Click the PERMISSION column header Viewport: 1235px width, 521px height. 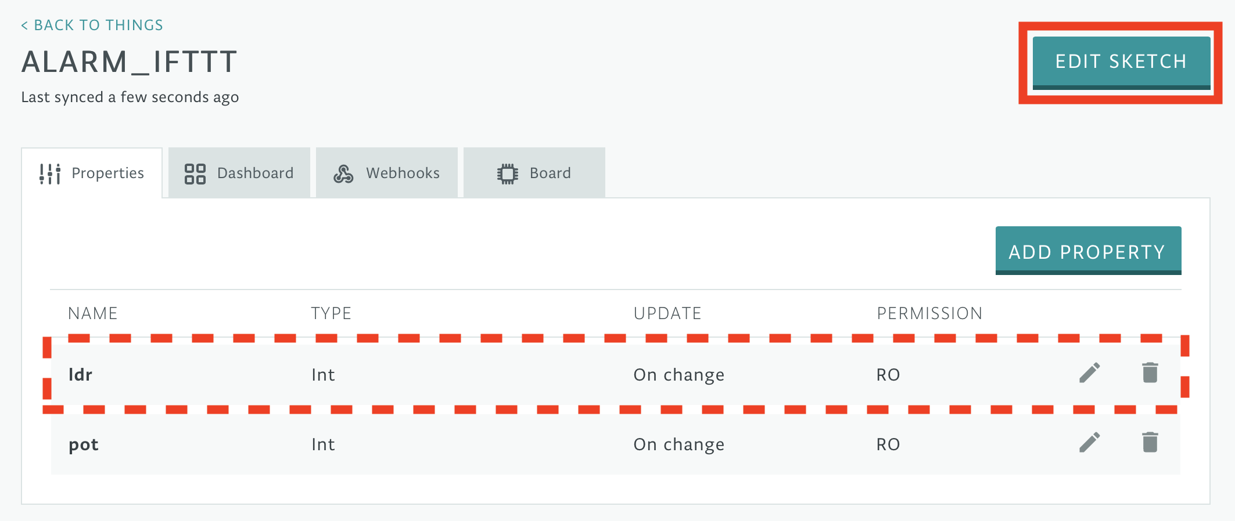(x=929, y=313)
